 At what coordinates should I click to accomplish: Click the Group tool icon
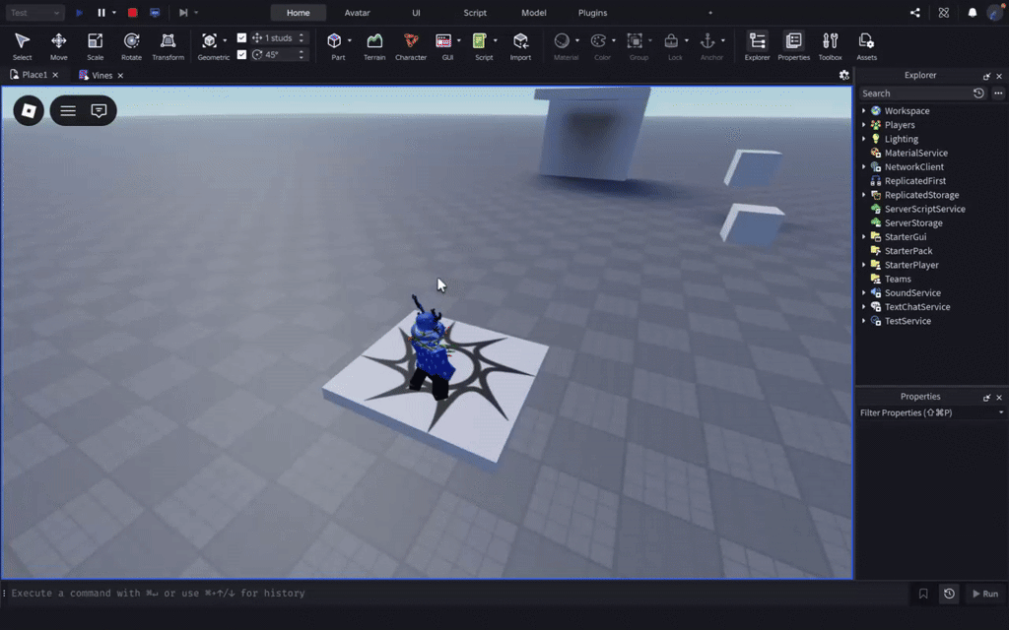(636, 41)
